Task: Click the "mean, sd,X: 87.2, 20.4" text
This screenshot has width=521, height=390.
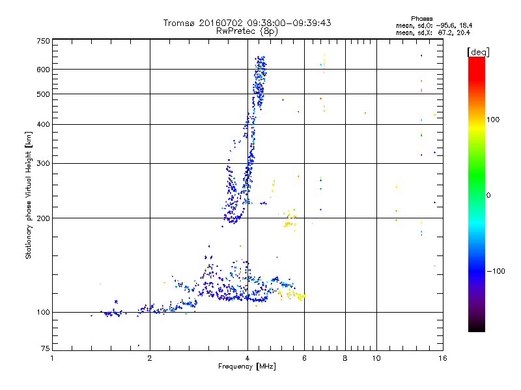Action: pos(433,32)
